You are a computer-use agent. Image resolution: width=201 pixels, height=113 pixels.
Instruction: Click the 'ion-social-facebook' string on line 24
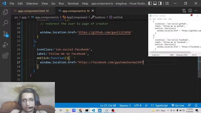pos(72,50)
